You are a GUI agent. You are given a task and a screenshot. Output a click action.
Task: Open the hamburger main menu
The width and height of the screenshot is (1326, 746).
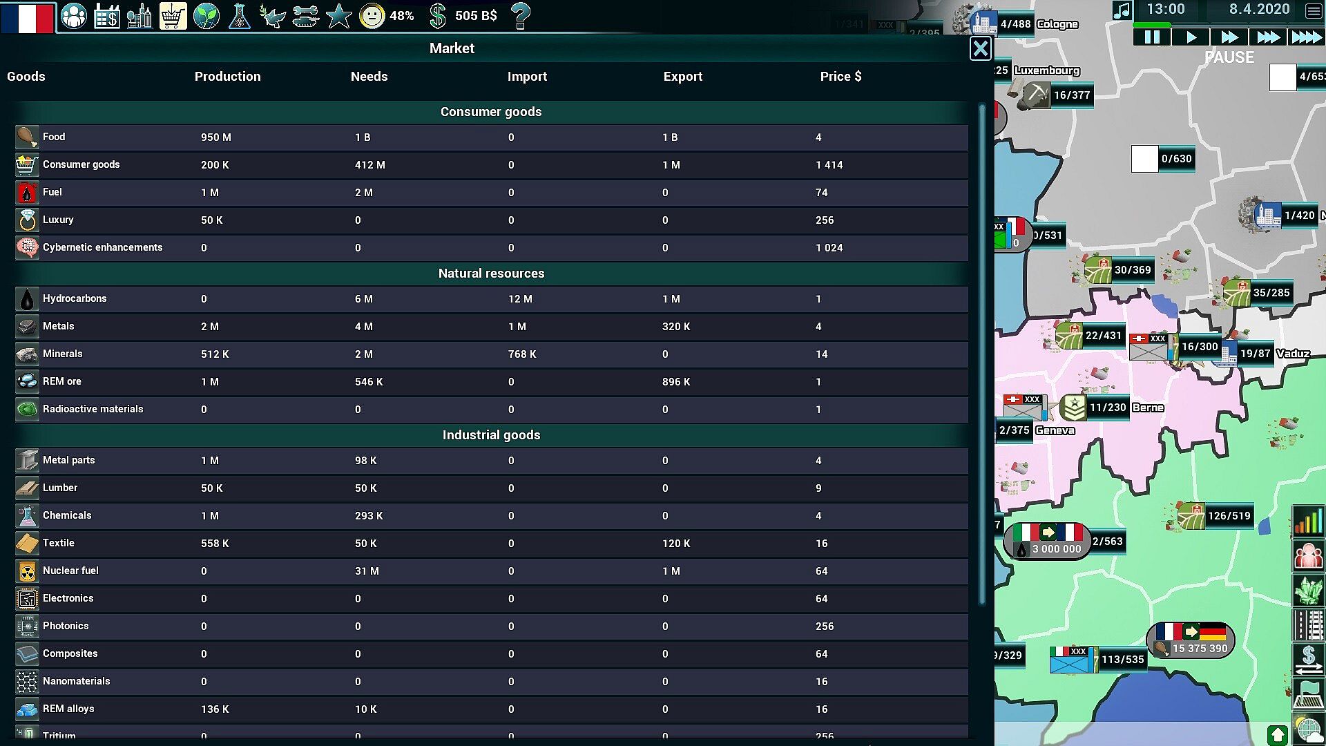(x=1314, y=10)
